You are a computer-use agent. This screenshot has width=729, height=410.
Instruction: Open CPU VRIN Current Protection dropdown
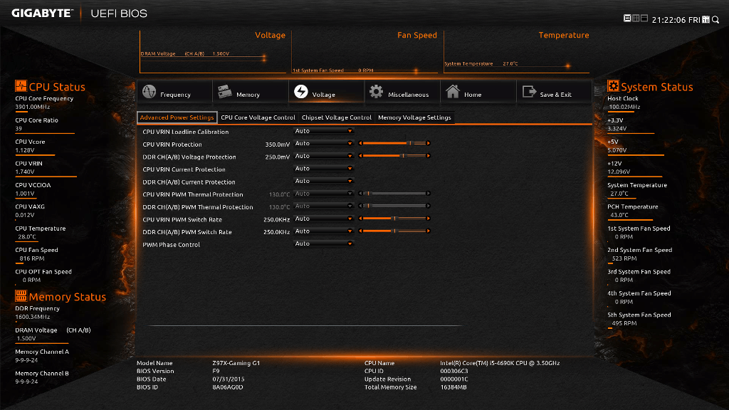[x=324, y=169]
